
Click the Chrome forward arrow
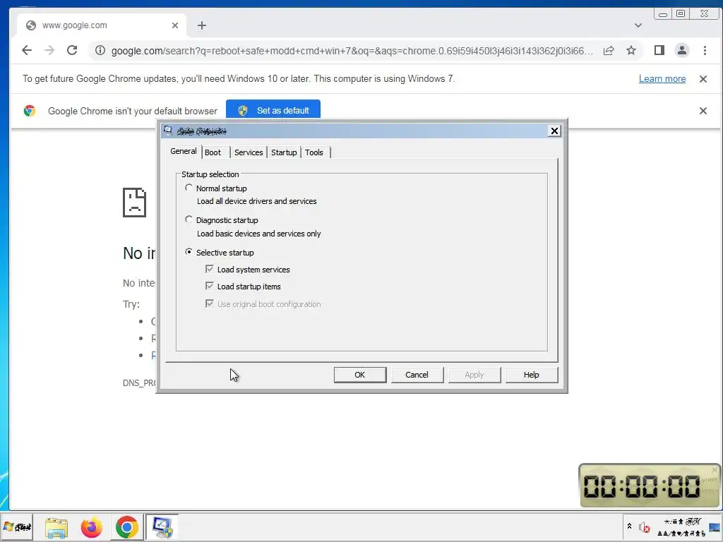click(x=49, y=50)
